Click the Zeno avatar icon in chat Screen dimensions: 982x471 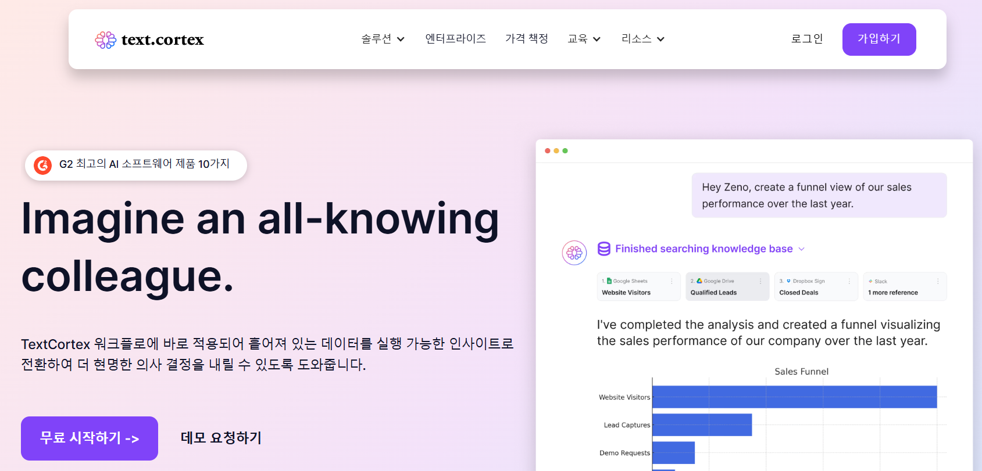pos(574,253)
